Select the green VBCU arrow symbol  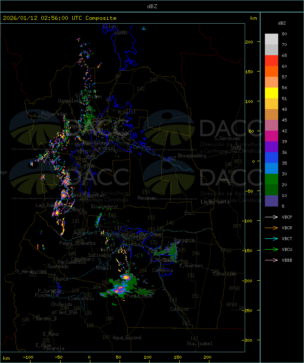[272, 249]
